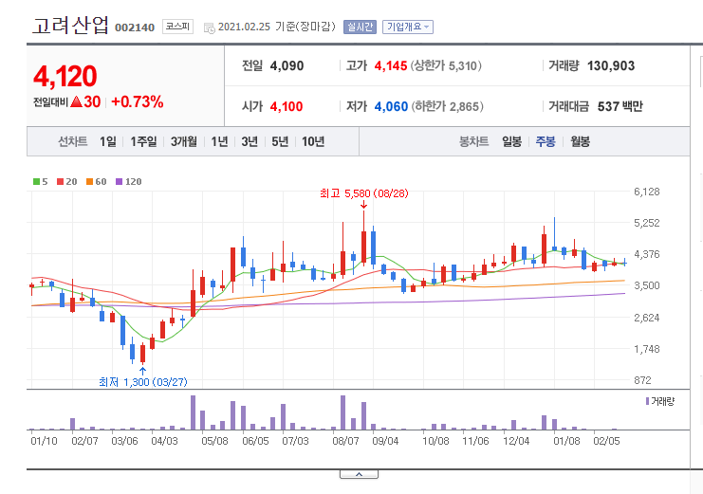Click the 전일 4,090 previous close value
Image resolution: width=703 pixels, height=494 pixels.
tap(287, 65)
